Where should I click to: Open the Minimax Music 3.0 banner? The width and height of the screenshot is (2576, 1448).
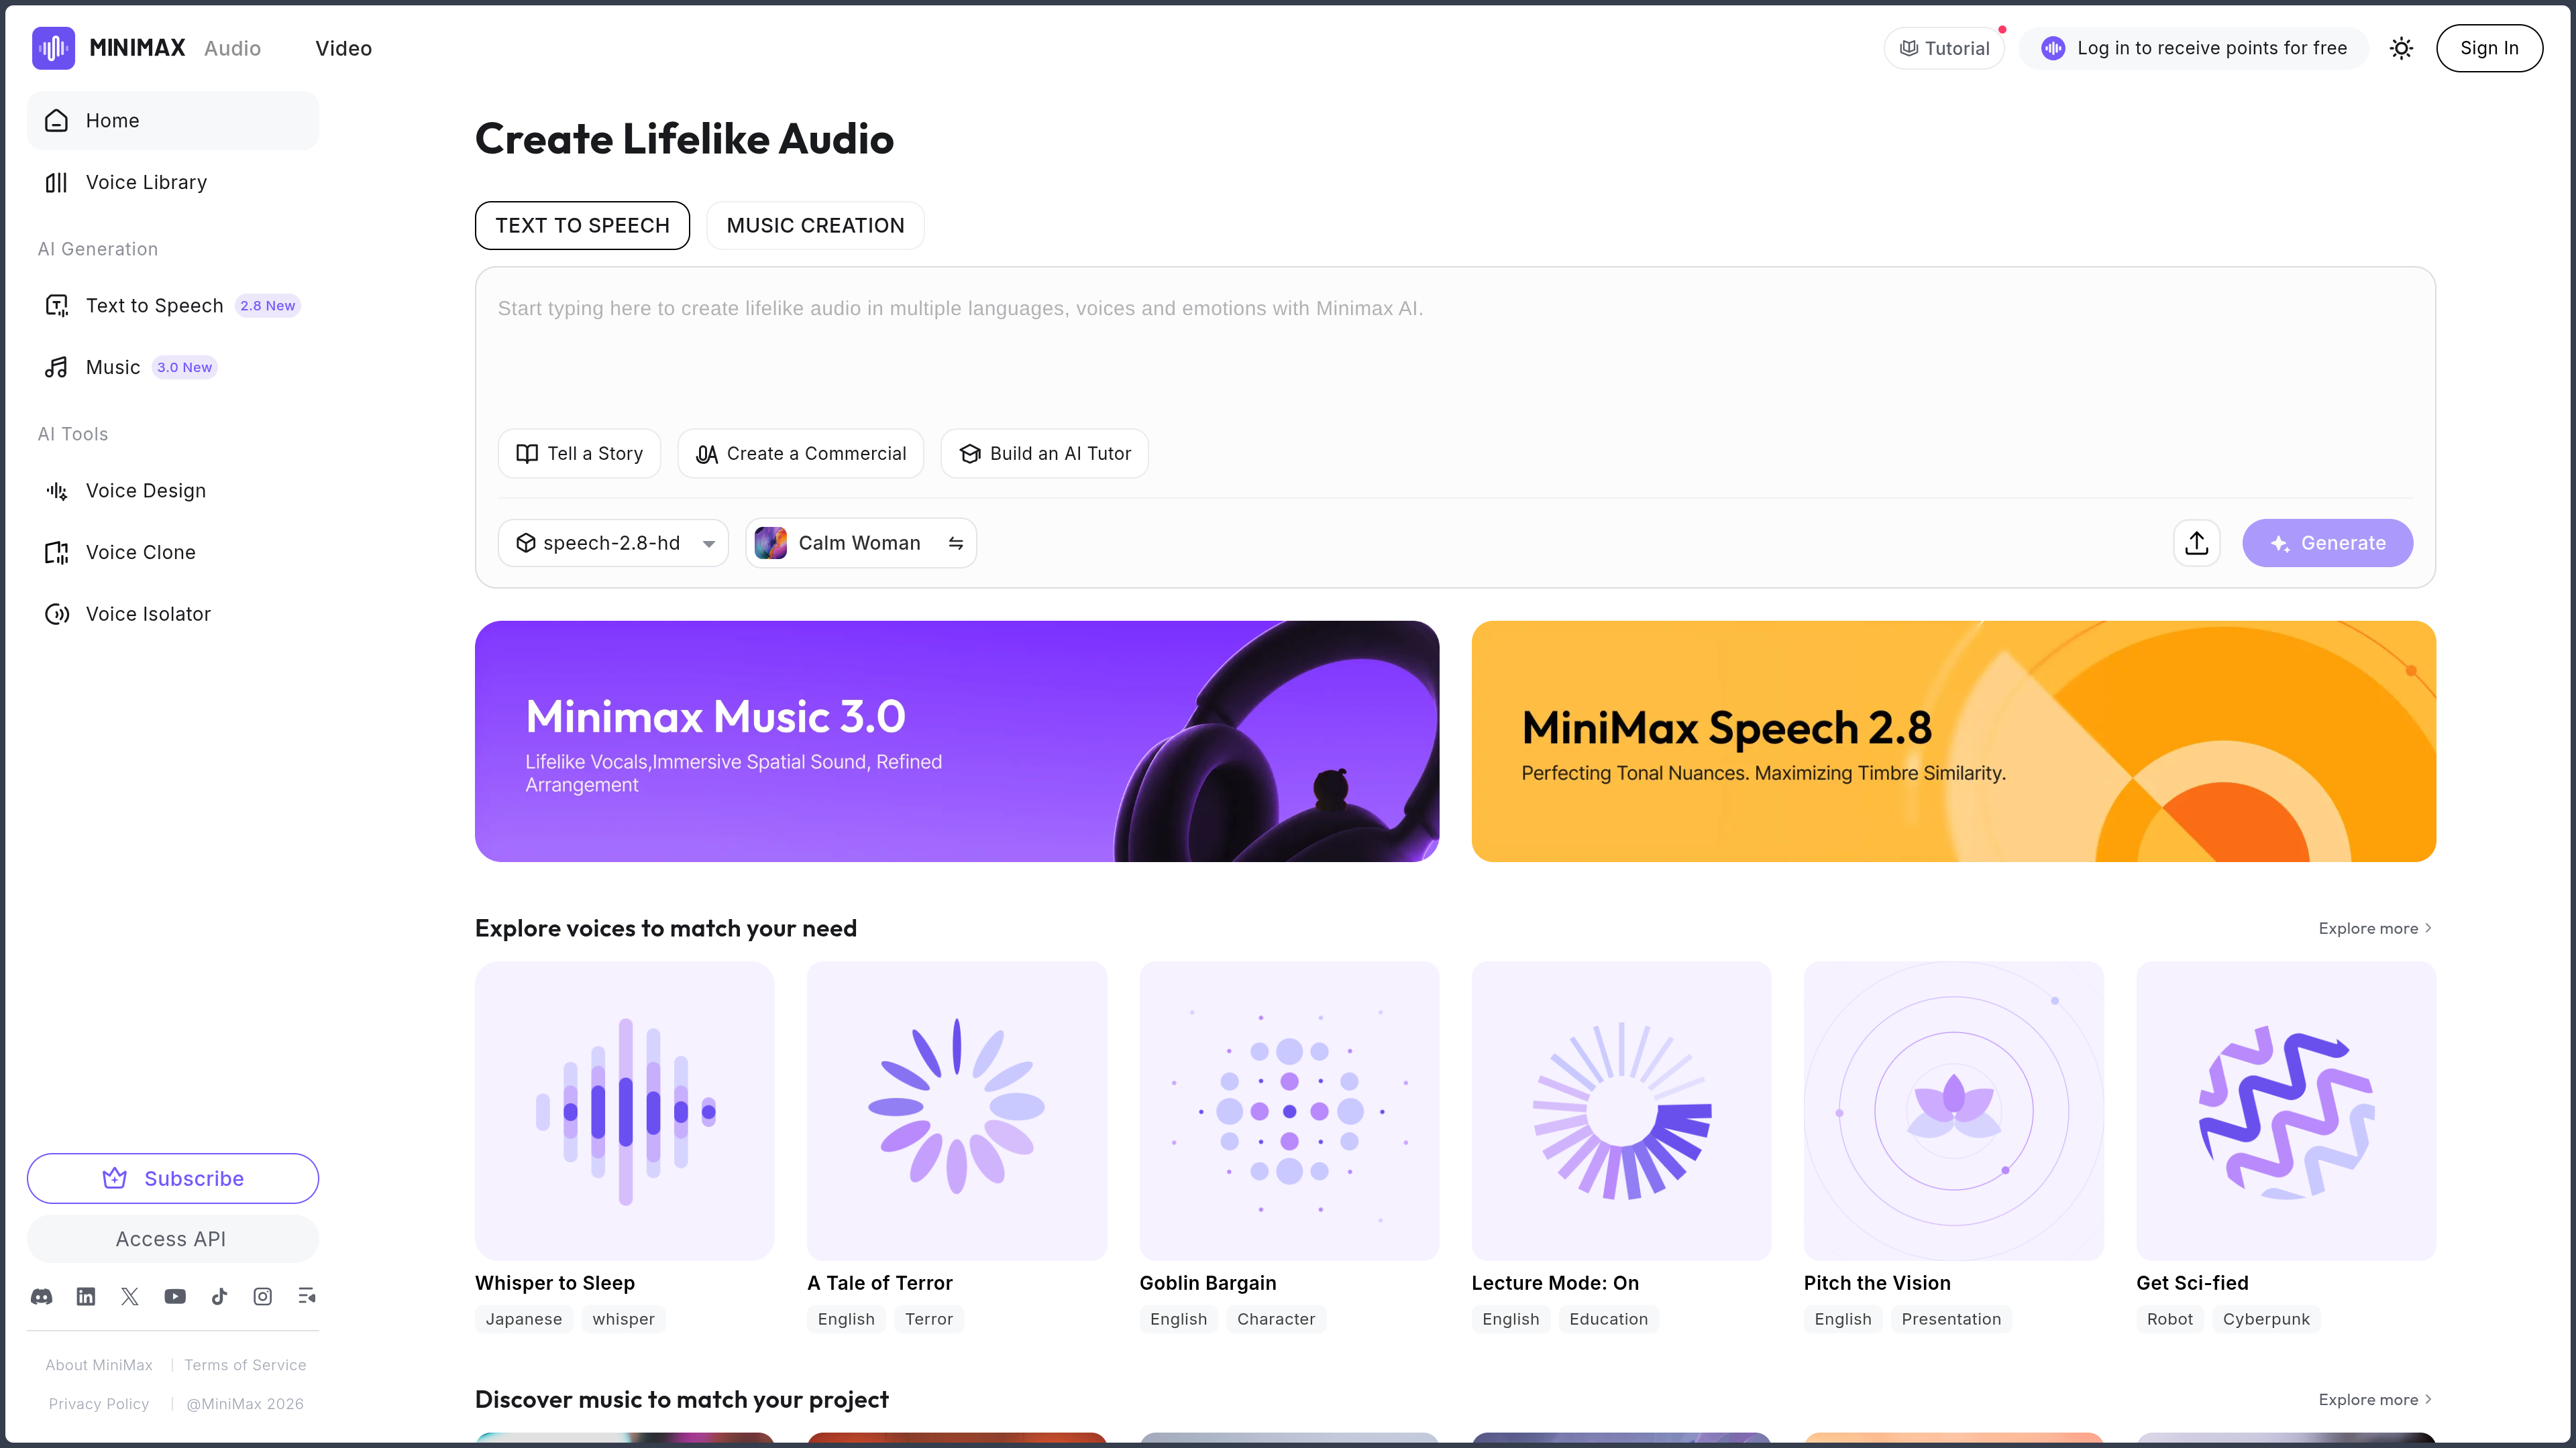[x=957, y=741]
